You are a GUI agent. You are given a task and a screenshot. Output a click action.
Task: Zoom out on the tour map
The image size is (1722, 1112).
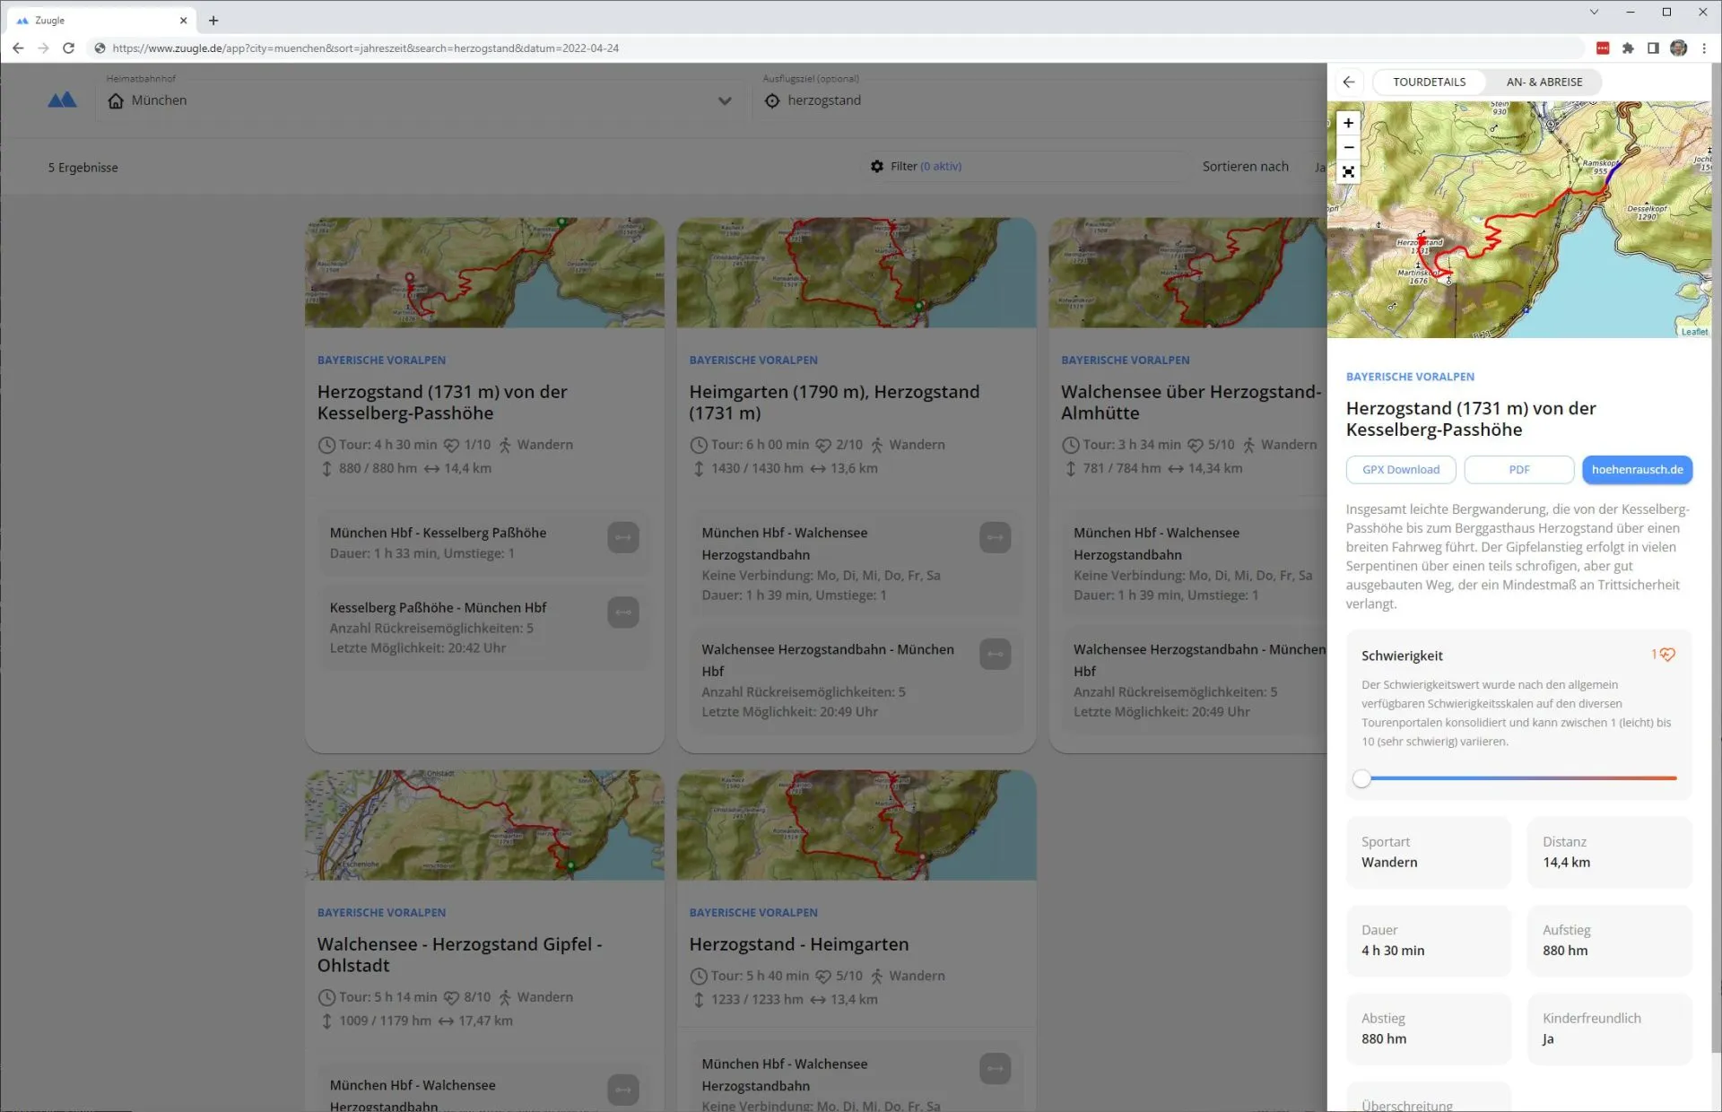coord(1348,147)
